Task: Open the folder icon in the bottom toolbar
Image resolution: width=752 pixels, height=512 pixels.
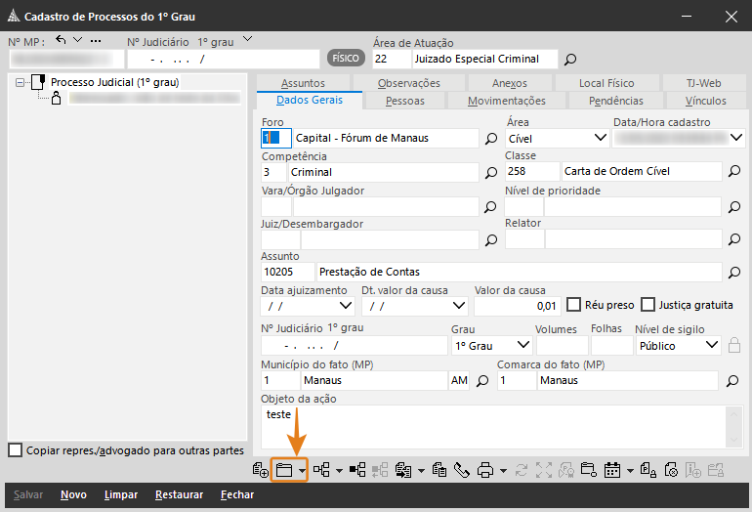Action: pyautogui.click(x=284, y=470)
